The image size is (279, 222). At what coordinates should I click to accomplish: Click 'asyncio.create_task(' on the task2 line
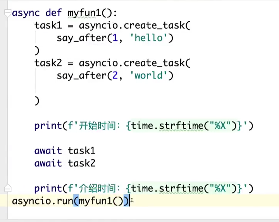135,63
